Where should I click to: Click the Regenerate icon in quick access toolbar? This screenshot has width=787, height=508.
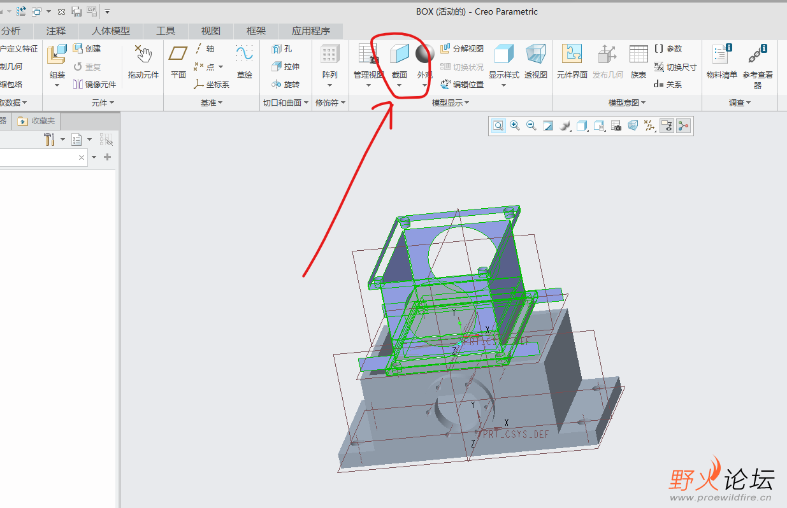pos(20,11)
